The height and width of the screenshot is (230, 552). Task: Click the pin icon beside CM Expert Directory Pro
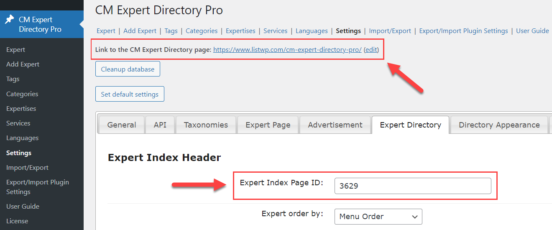9,20
